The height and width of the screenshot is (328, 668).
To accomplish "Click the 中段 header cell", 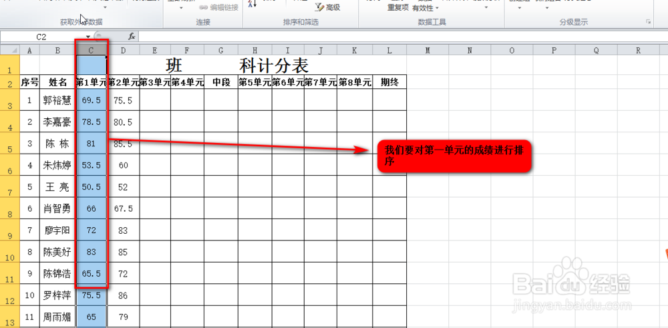I will [220, 81].
